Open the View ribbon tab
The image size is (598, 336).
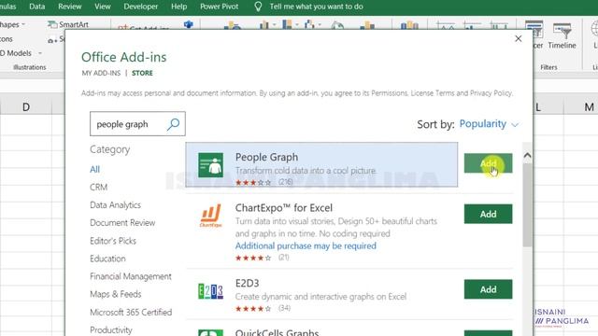102,7
